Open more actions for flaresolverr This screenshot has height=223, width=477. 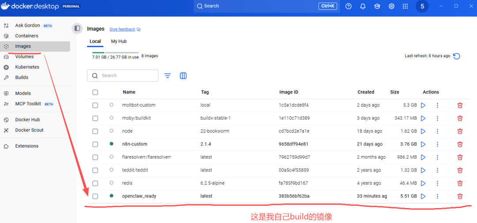click(437, 157)
